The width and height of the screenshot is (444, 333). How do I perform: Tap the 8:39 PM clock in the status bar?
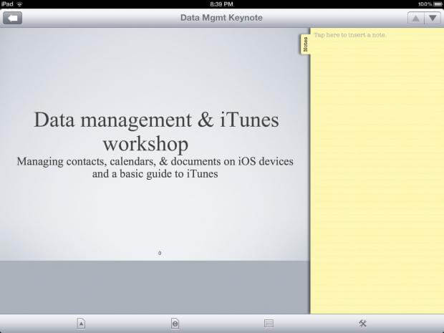tap(221, 4)
